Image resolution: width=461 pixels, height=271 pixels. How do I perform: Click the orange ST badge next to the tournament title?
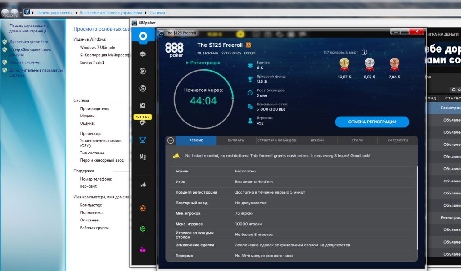pyautogui.click(x=249, y=45)
